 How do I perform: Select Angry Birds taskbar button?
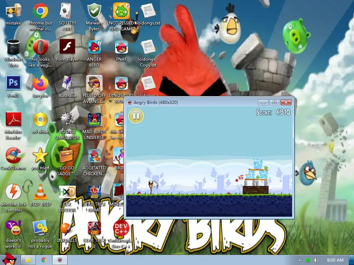(60, 260)
